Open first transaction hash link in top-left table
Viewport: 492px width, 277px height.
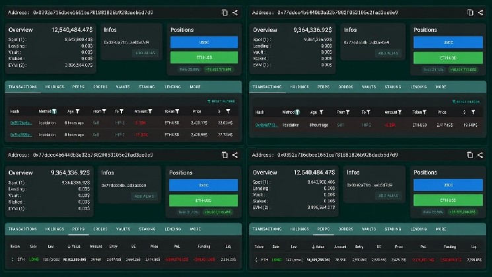(x=21, y=123)
